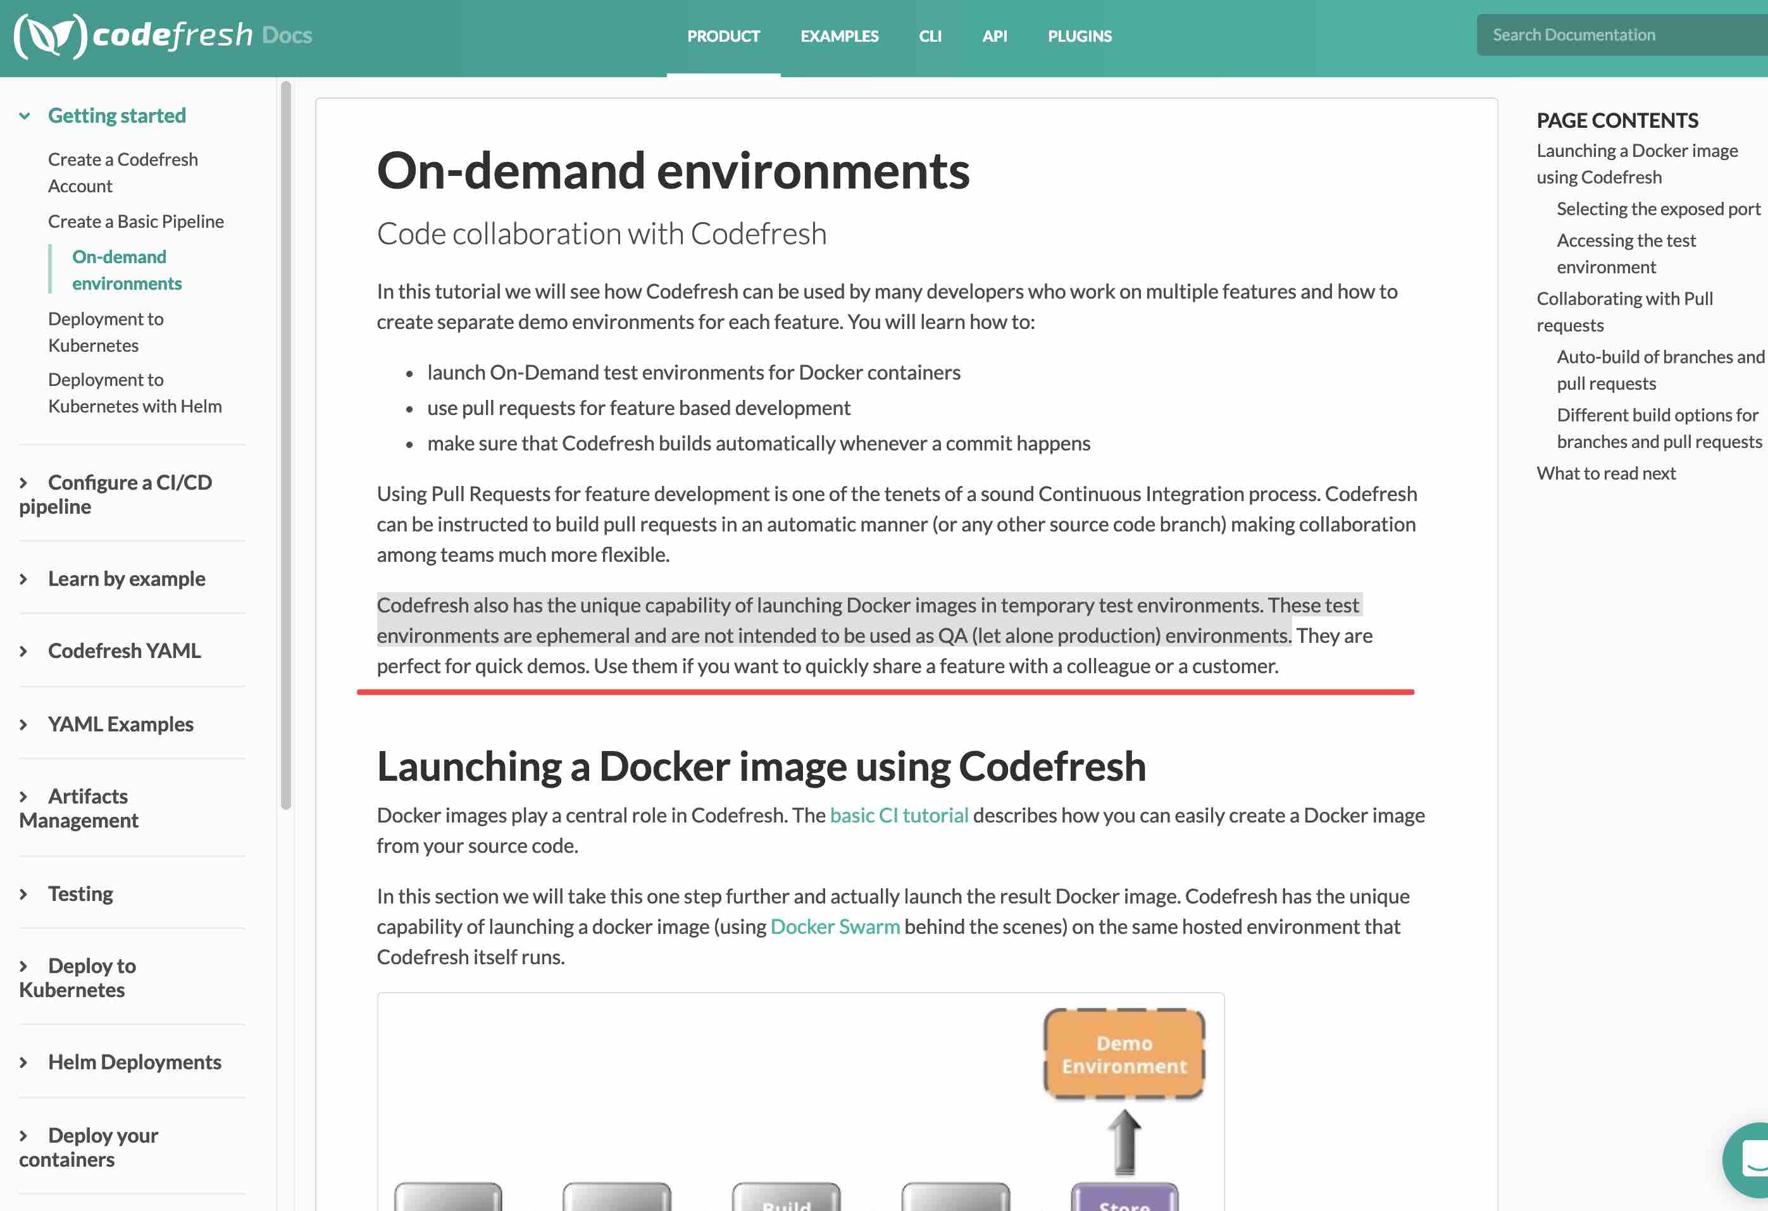Jump to Selecting the exposed port section

[x=1659, y=208]
